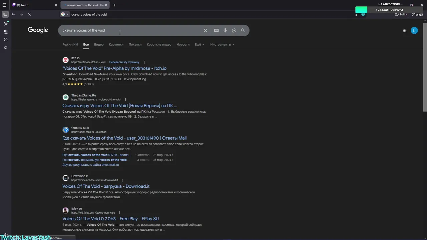The width and height of the screenshot is (427, 240).
Task: Click the browser back arrow
Action: point(13,14)
